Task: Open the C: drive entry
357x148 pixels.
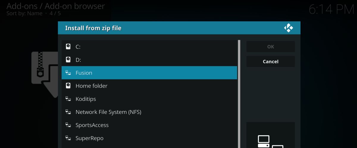Action: [149, 47]
